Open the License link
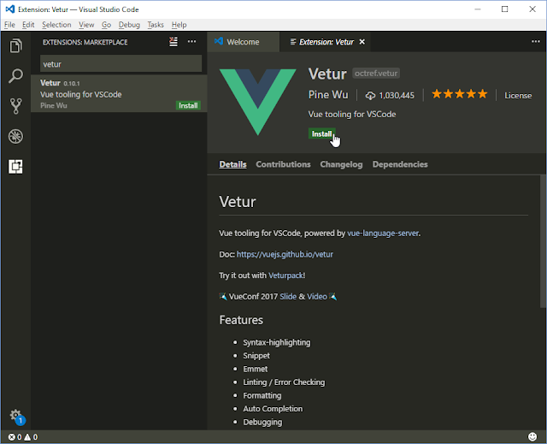The width and height of the screenshot is (547, 444). pyautogui.click(x=518, y=95)
